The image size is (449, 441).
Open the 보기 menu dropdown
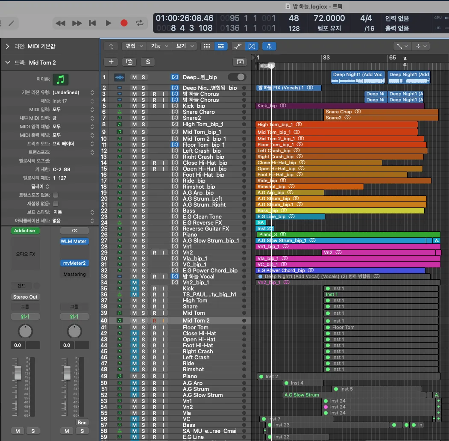pos(185,46)
